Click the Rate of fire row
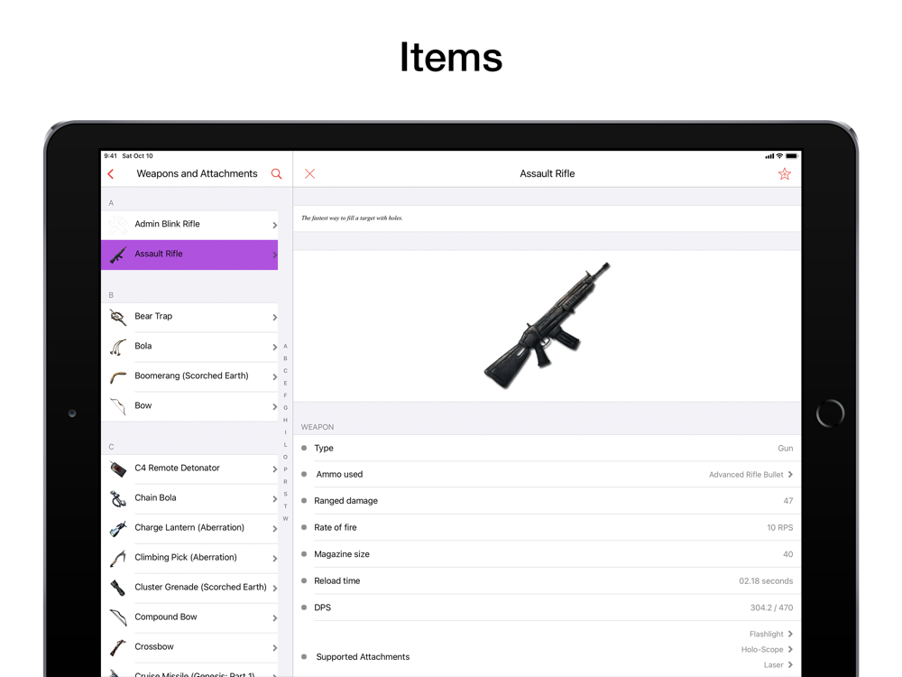Screen dimensions: 902x677 pos(548,528)
